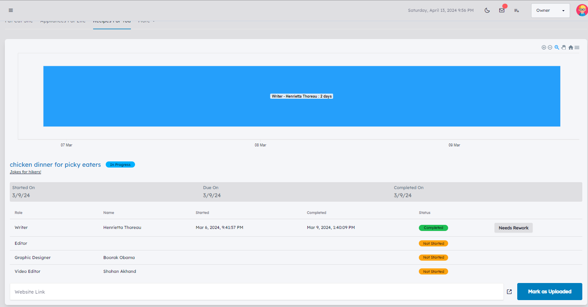
Task: Select the Appliances For Life tab
Action: click(63, 21)
